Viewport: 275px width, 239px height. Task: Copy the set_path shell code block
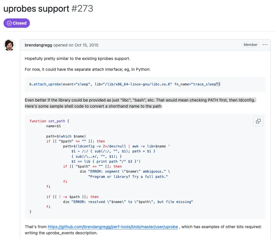pos(258,121)
